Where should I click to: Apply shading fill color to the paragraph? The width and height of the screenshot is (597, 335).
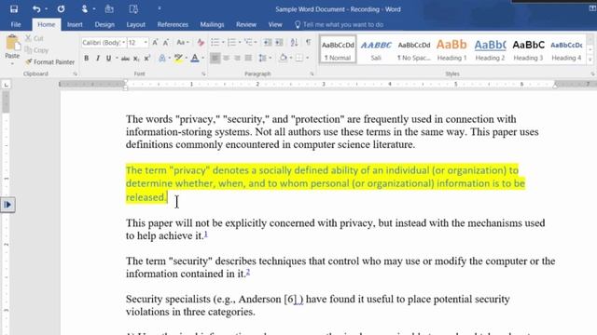284,58
